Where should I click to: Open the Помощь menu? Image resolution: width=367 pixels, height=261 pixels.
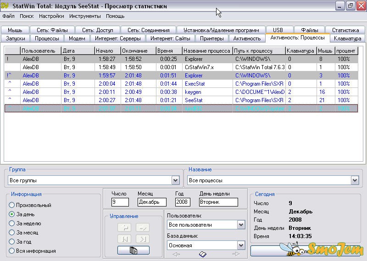pos(115,16)
